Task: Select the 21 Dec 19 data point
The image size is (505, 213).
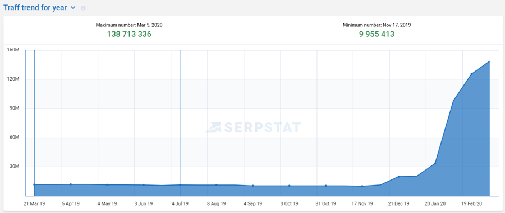Action: pyautogui.click(x=398, y=177)
